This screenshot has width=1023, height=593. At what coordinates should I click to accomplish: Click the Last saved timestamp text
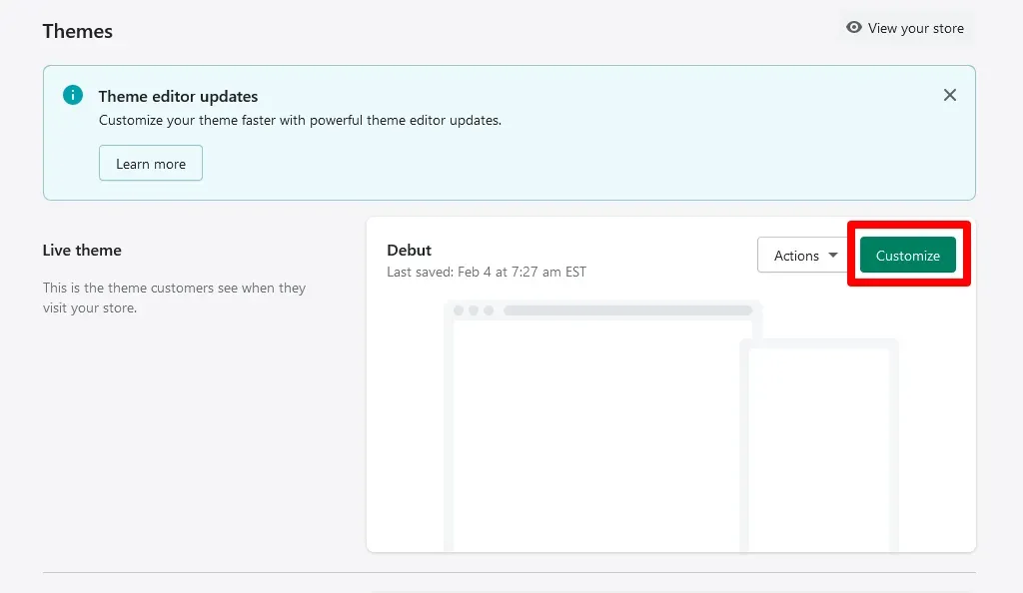point(487,272)
